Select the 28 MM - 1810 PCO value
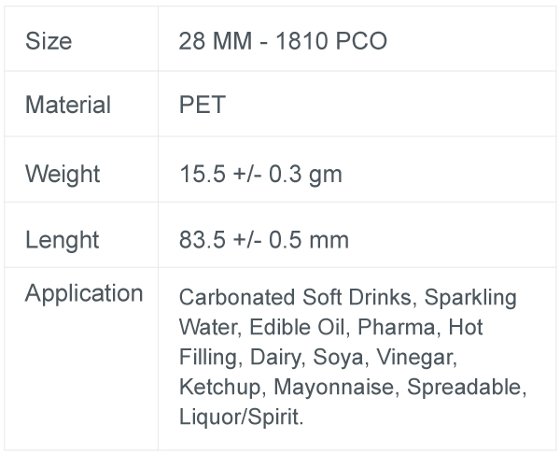This screenshot has height=467, width=560. click(x=283, y=41)
